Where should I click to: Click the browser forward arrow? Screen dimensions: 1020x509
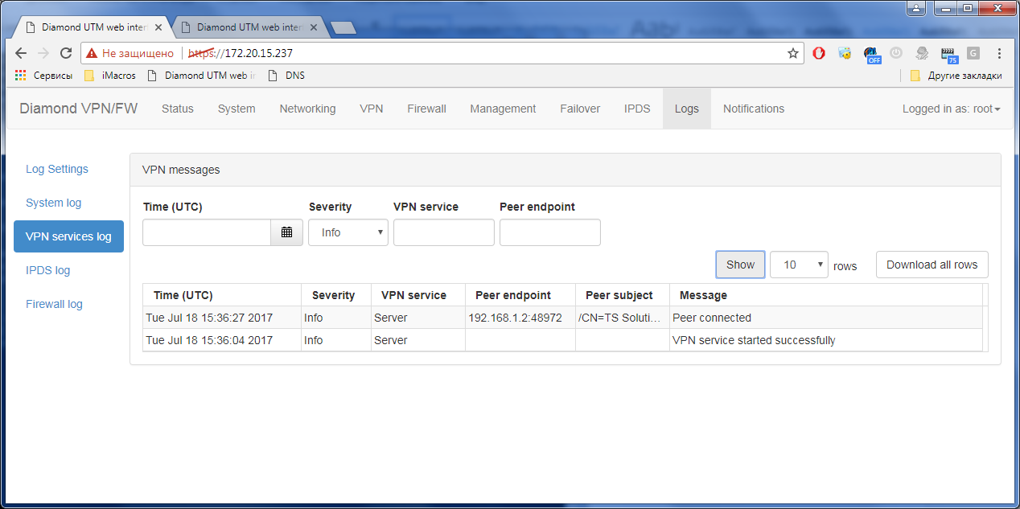(44, 53)
